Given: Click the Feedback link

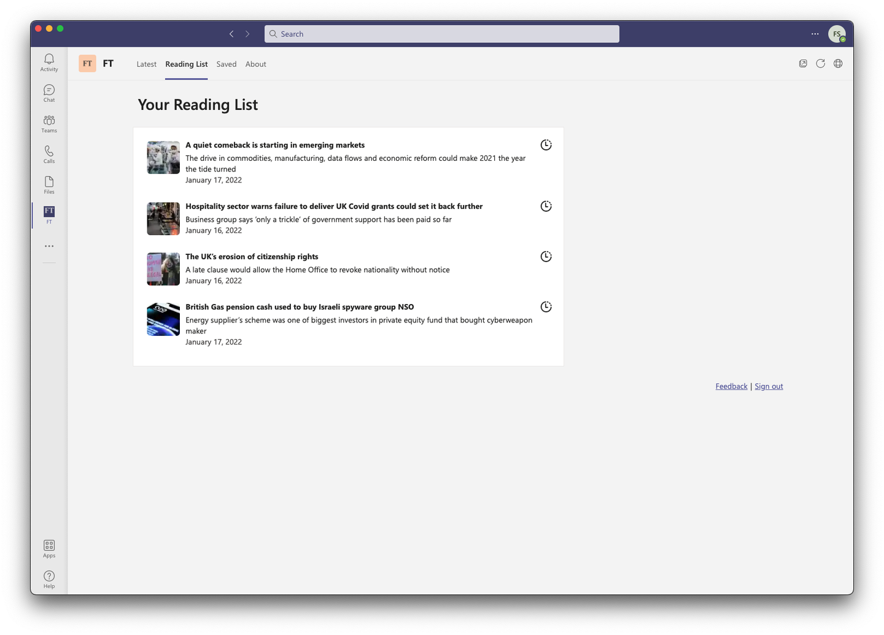Looking at the screenshot, I should [x=731, y=386].
